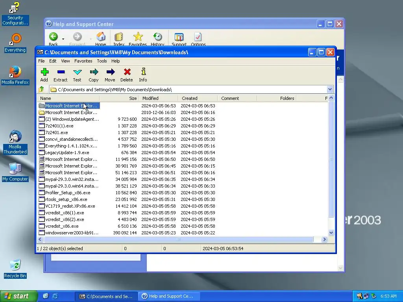Screen dimensions: 403x302
Task: Sort by the Created column header
Action: pyautogui.click(x=198, y=98)
